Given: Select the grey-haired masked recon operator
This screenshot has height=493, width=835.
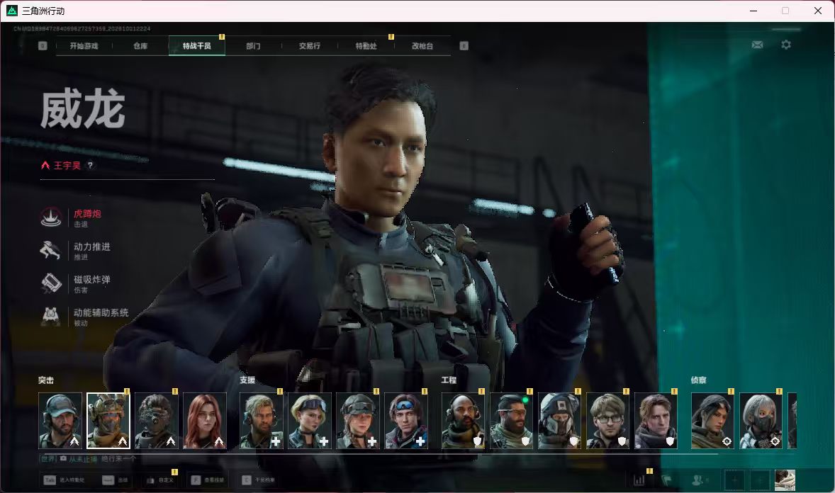Looking at the screenshot, I should pyautogui.click(x=761, y=421).
